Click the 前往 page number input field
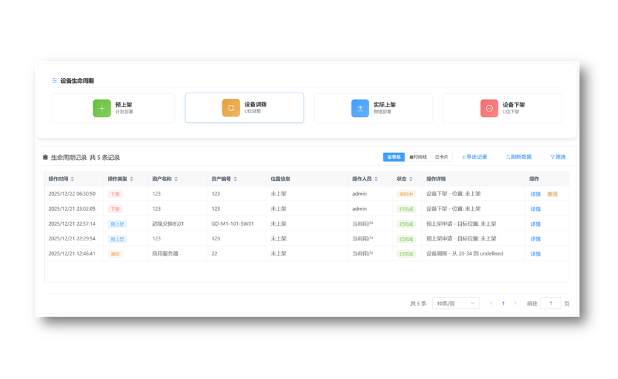Screen dimensions: 618x379 [x=550, y=303]
